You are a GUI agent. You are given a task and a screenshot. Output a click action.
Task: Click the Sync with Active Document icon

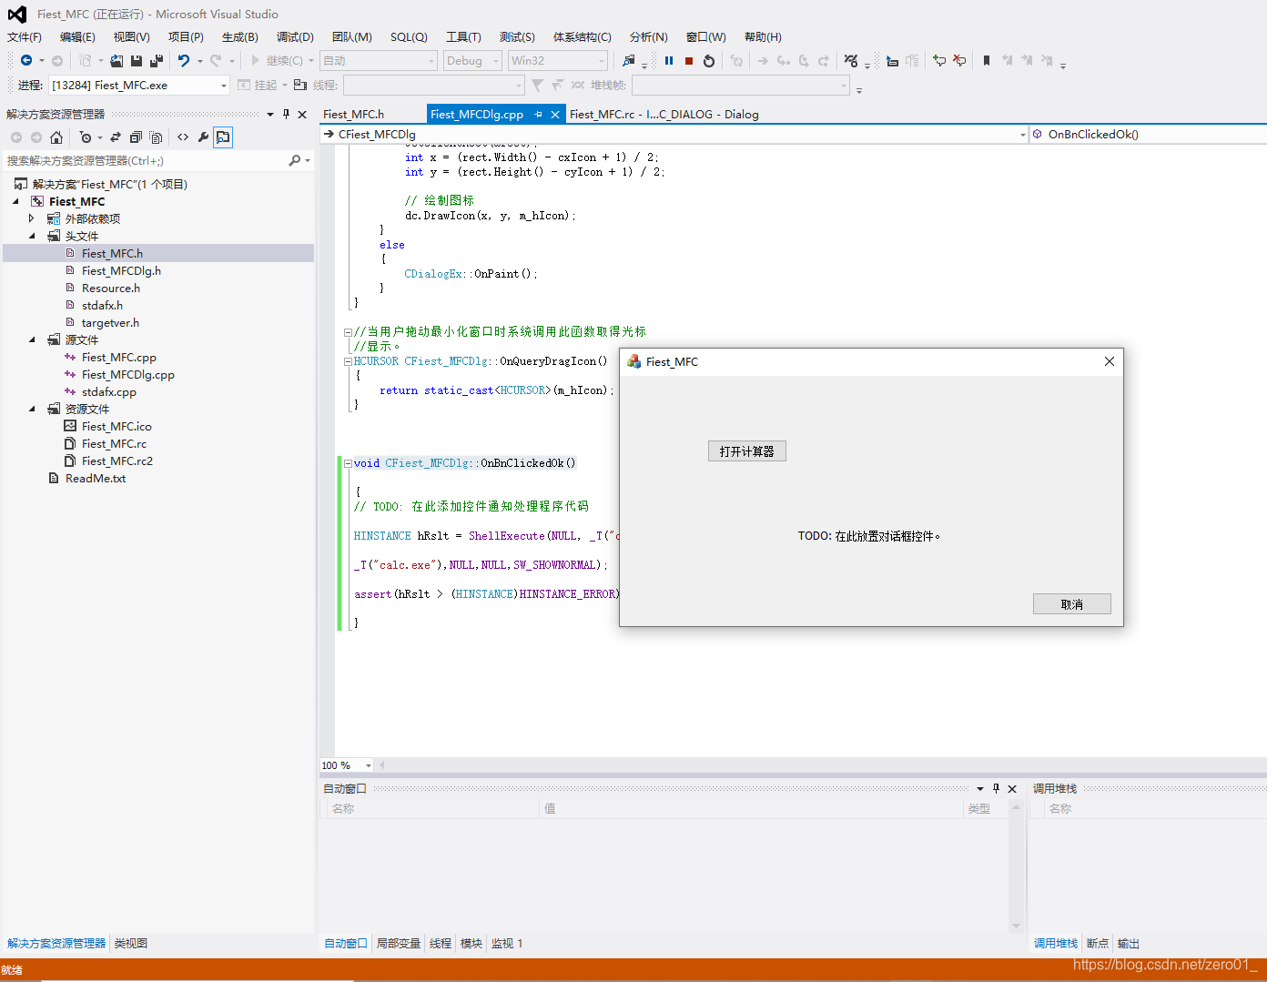[x=116, y=137]
